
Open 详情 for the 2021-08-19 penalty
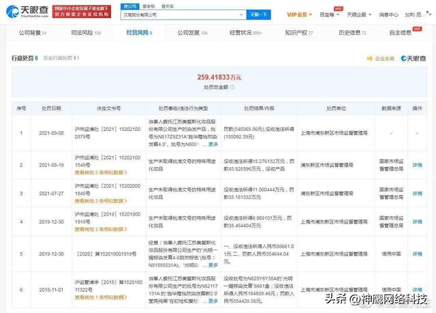click(417, 165)
